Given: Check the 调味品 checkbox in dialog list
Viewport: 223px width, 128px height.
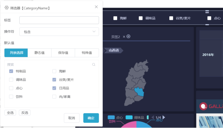Looking at the screenshot, I should [x=11, y=80].
